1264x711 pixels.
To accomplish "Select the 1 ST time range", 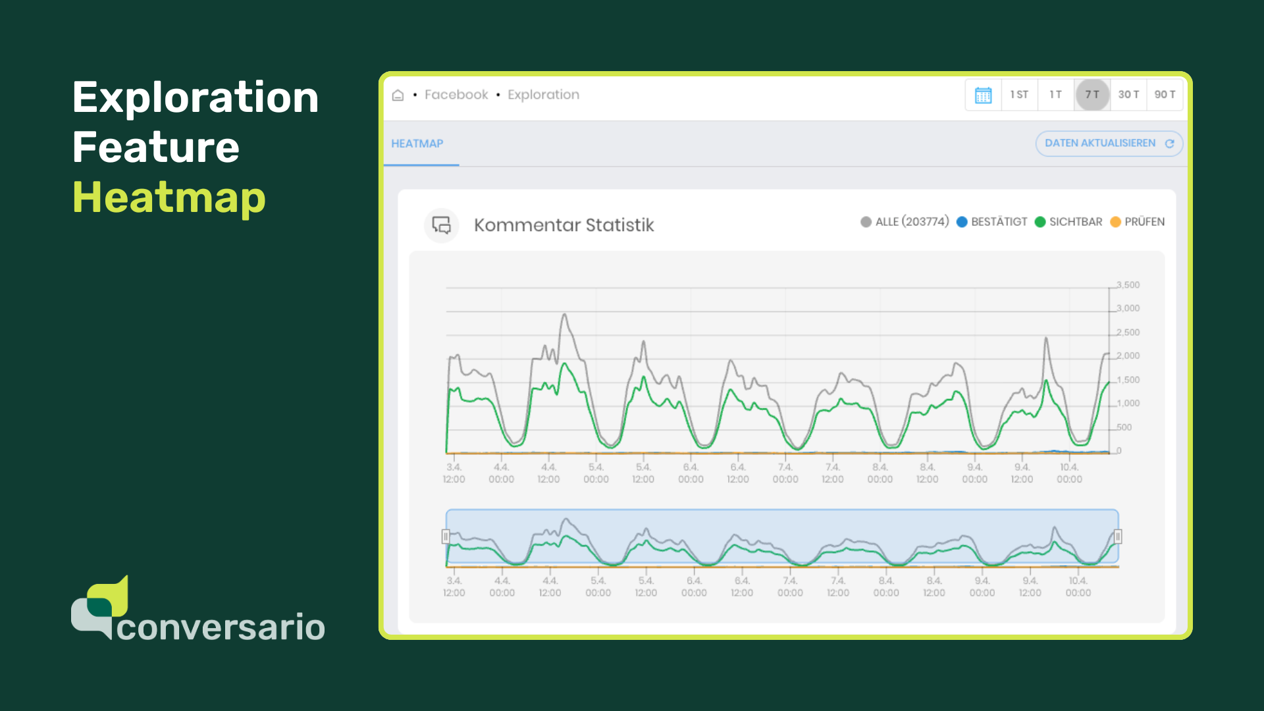I will (x=1019, y=95).
